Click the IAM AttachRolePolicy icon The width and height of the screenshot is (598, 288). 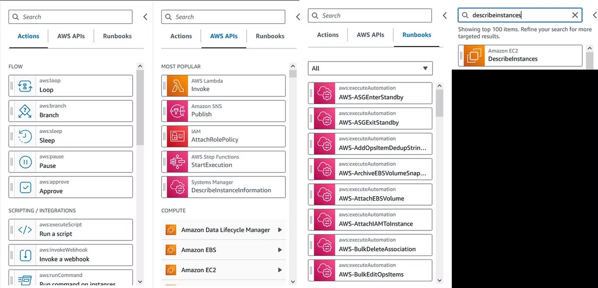177,137
